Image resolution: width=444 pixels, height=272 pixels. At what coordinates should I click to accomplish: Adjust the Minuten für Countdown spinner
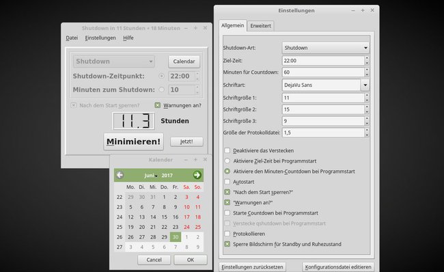(367, 72)
